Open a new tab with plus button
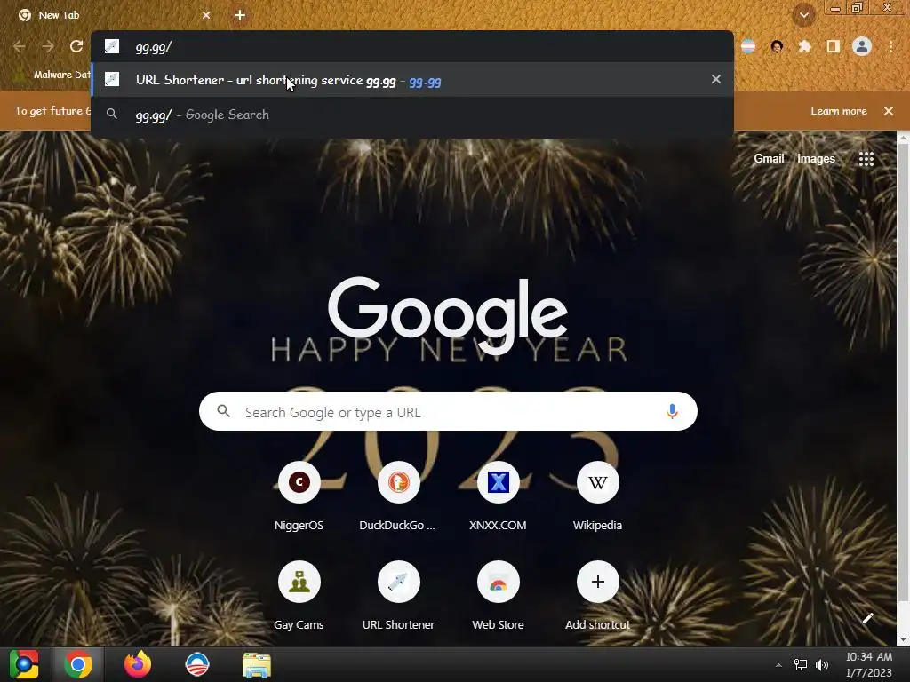The height and width of the screenshot is (682, 910). pos(240,15)
